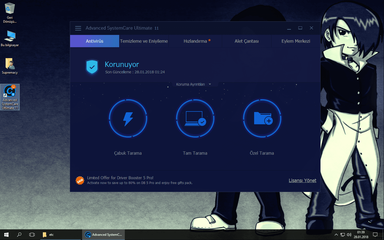
Task: Open the network tray icon
Action: (x=343, y=235)
